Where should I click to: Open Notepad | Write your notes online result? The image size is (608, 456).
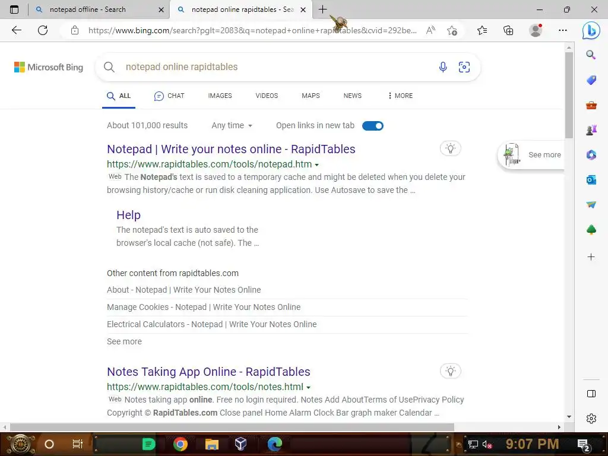[x=231, y=149]
